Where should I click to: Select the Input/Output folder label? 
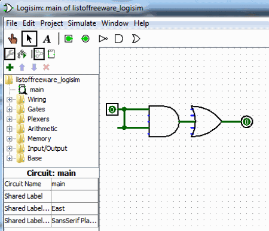(x=47, y=148)
